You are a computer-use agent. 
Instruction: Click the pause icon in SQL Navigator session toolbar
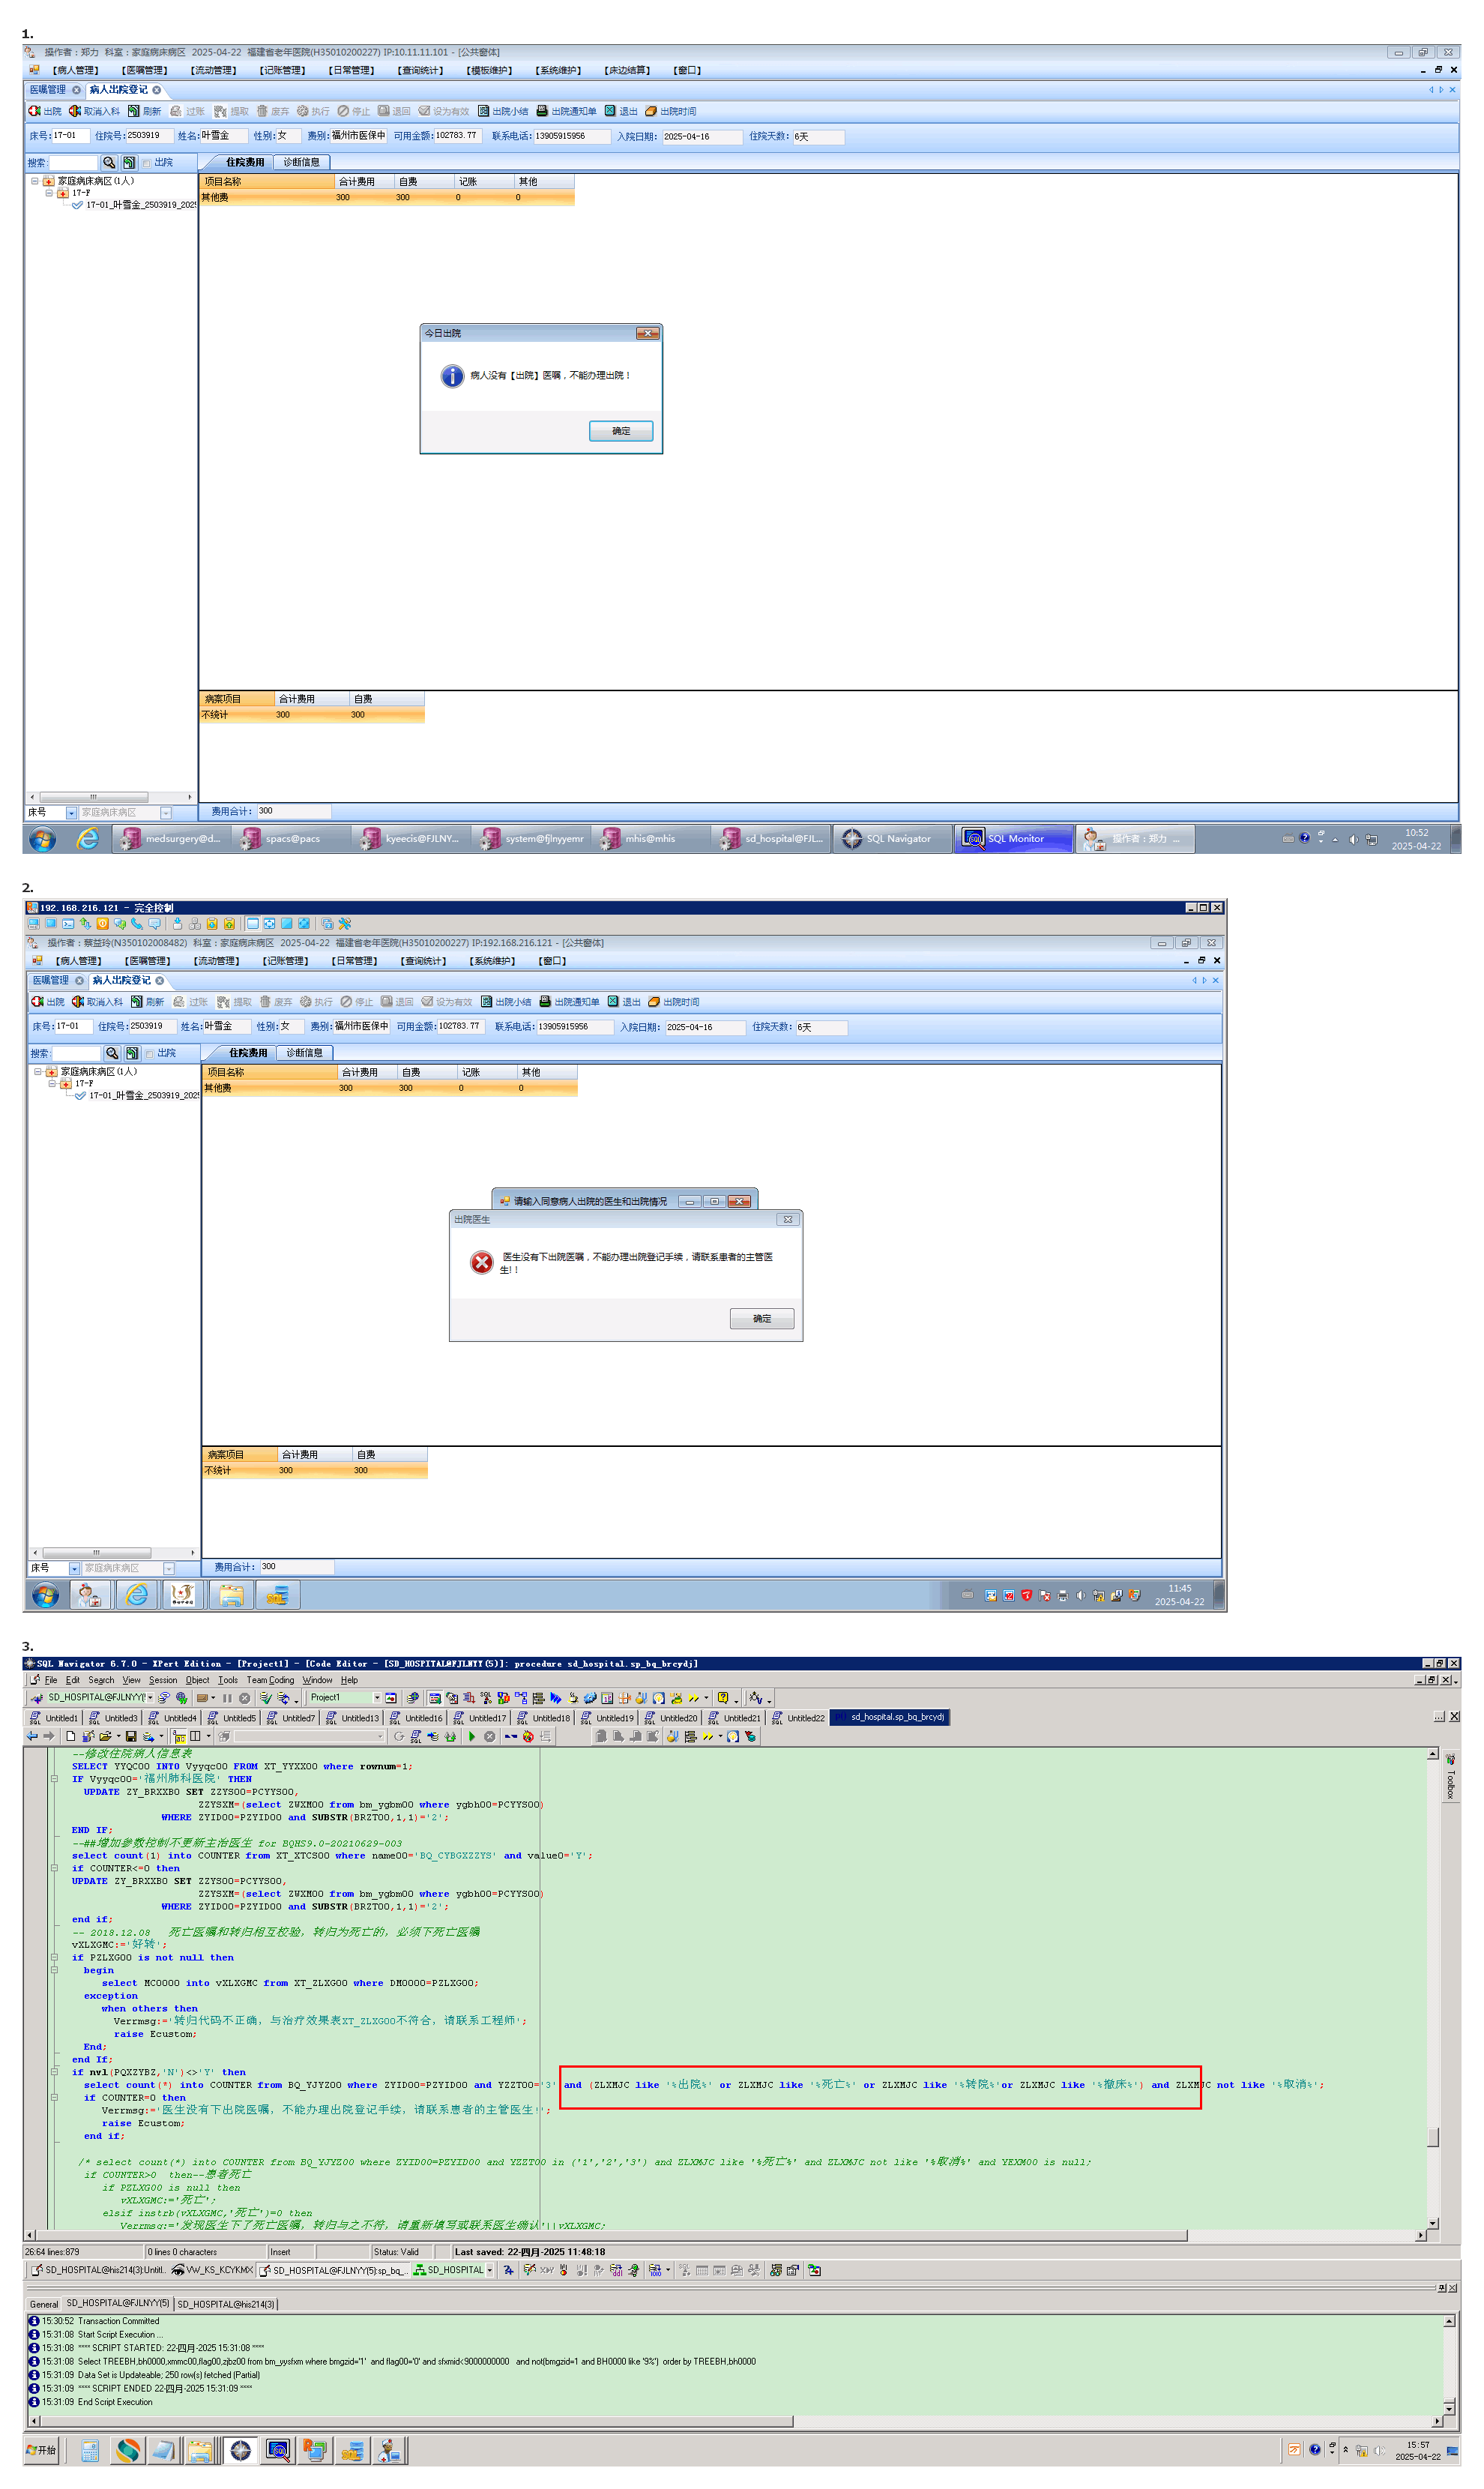click(x=227, y=1698)
